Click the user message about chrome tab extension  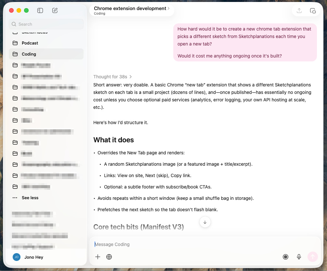click(245, 42)
